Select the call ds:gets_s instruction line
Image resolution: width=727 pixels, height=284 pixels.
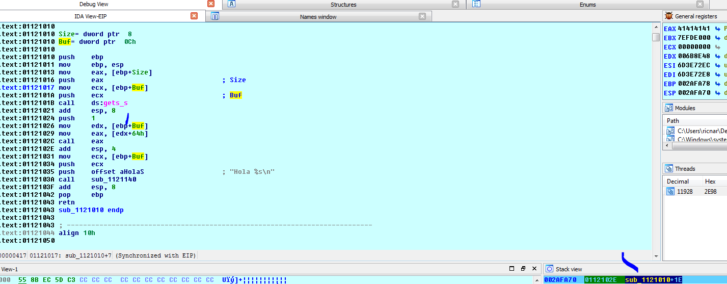[91, 103]
